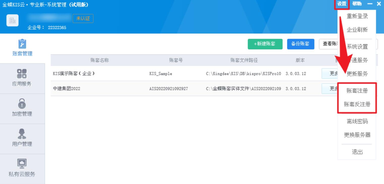Choose 离线密码 menu entry
This screenshot has width=384, height=184.
coord(357,122)
